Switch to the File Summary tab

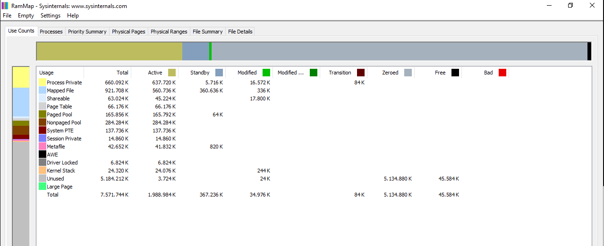point(208,32)
